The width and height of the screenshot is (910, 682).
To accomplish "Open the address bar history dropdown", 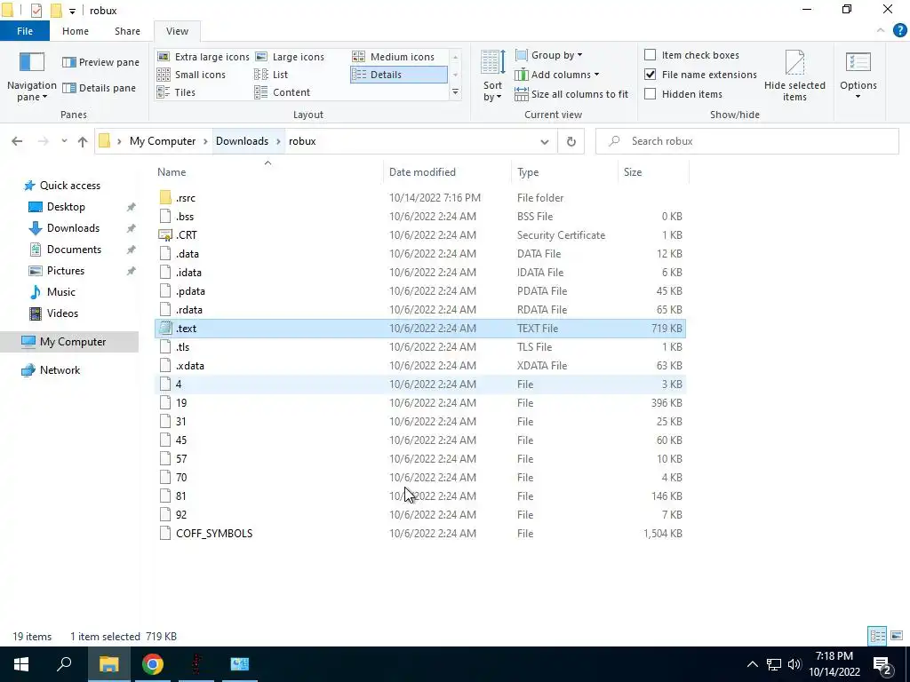I will (x=545, y=141).
